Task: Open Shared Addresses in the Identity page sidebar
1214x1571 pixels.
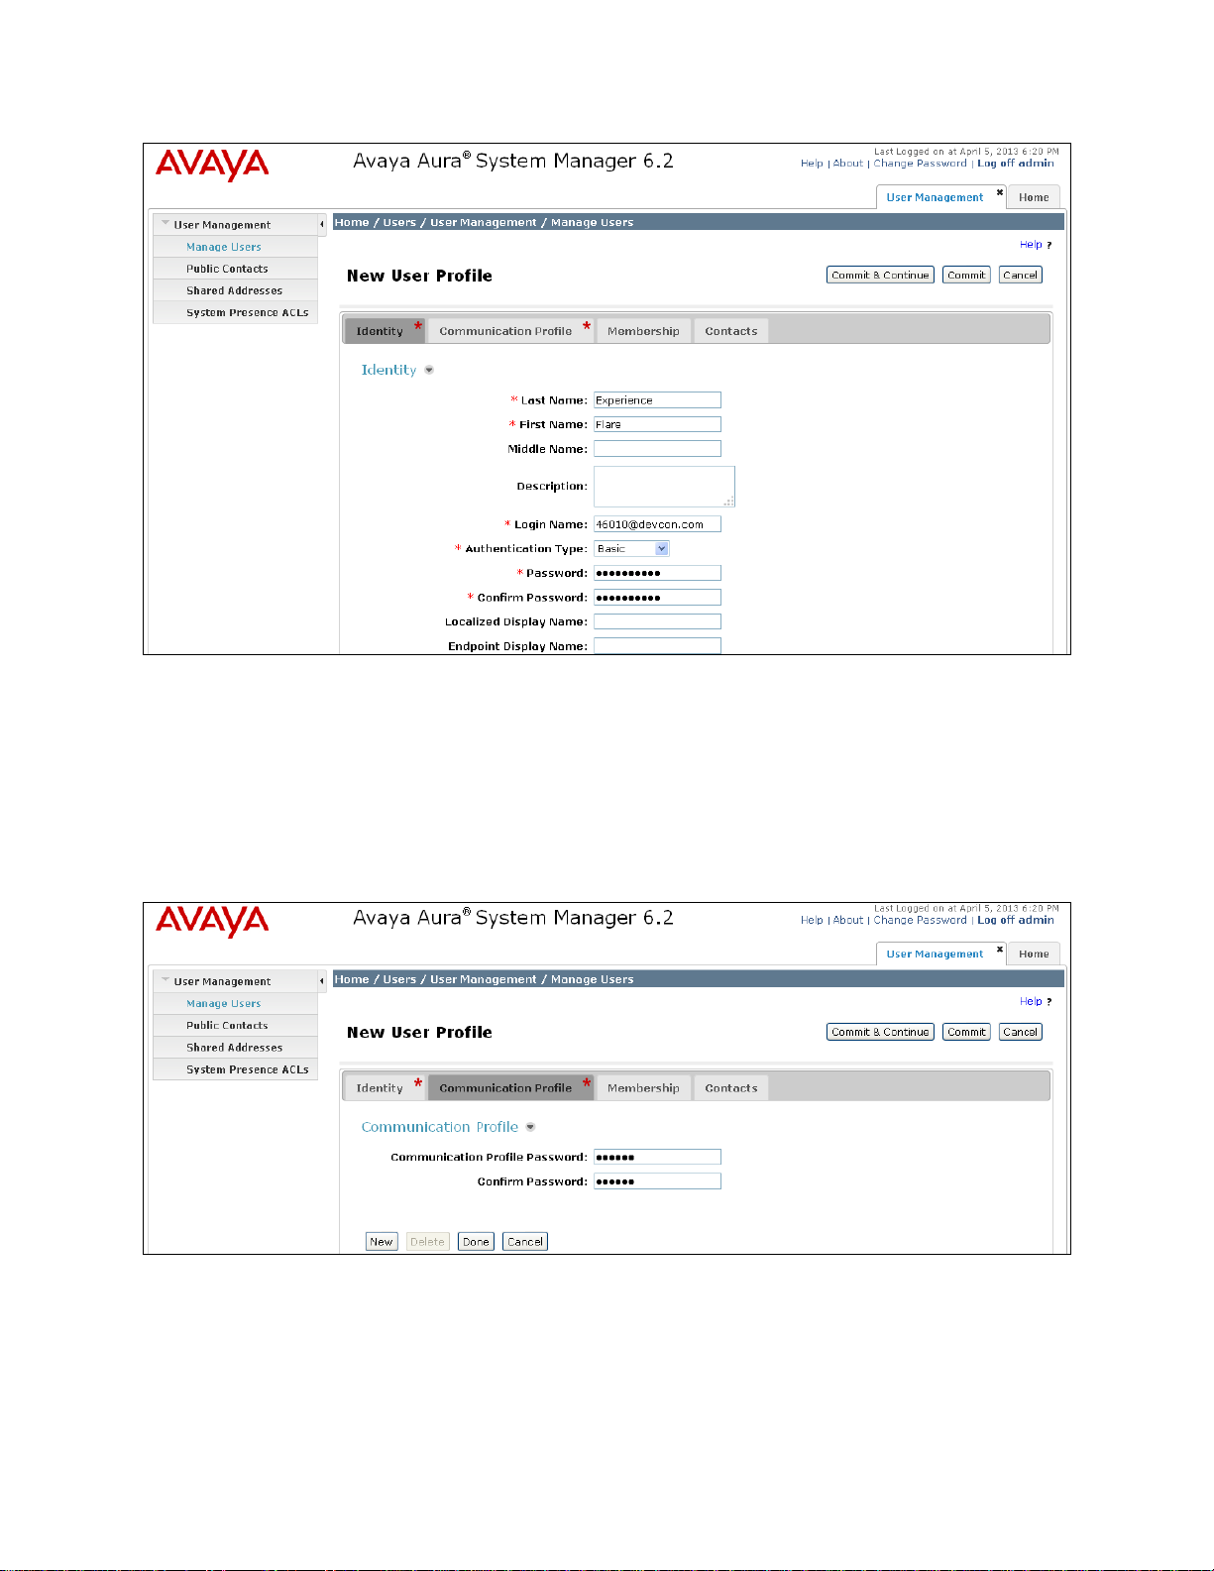Action: (234, 290)
